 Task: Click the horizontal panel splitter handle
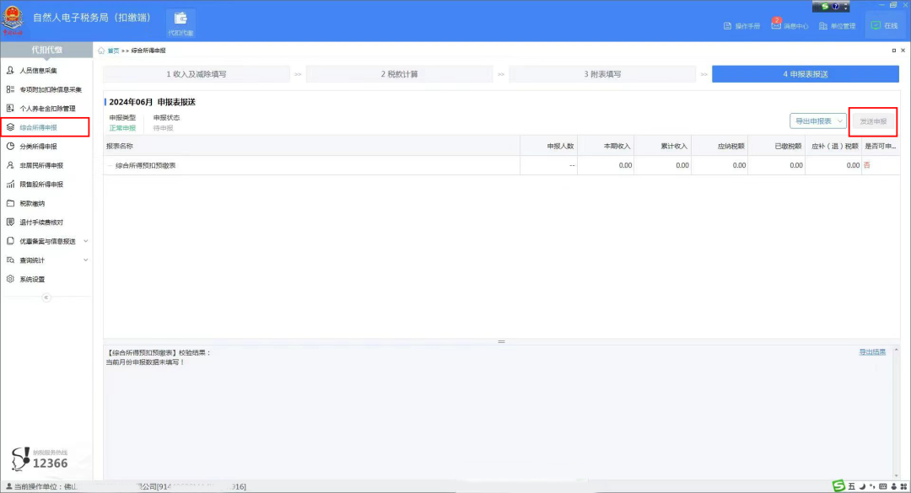tap(501, 341)
